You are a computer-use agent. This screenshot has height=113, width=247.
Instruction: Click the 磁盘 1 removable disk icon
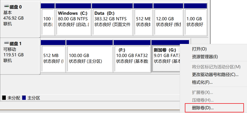pyautogui.click(x=6, y=43)
